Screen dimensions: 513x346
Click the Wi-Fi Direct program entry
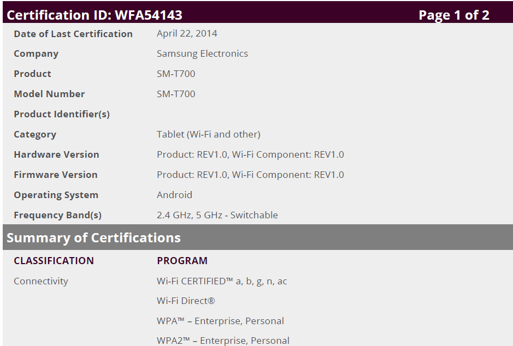(x=186, y=301)
